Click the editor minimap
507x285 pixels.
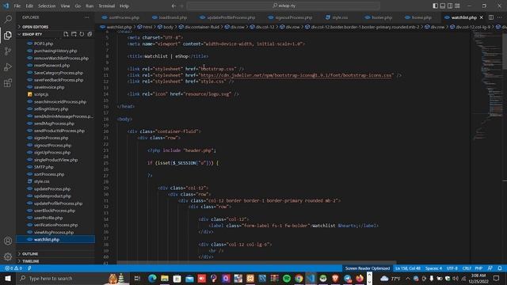pos(488,87)
